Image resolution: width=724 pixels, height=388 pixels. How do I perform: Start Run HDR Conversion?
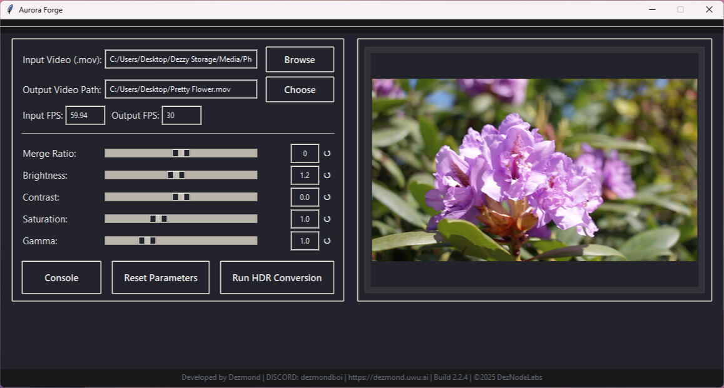pos(277,277)
